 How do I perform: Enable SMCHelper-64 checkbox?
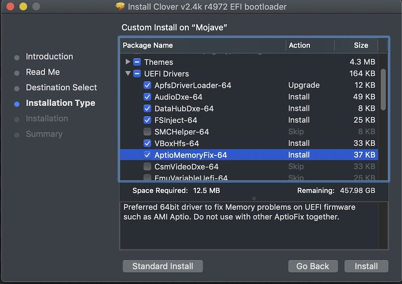(147, 132)
